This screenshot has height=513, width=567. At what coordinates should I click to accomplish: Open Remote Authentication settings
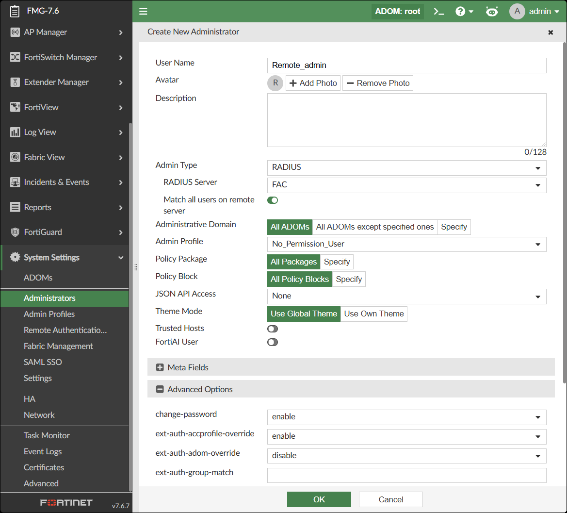coord(65,330)
